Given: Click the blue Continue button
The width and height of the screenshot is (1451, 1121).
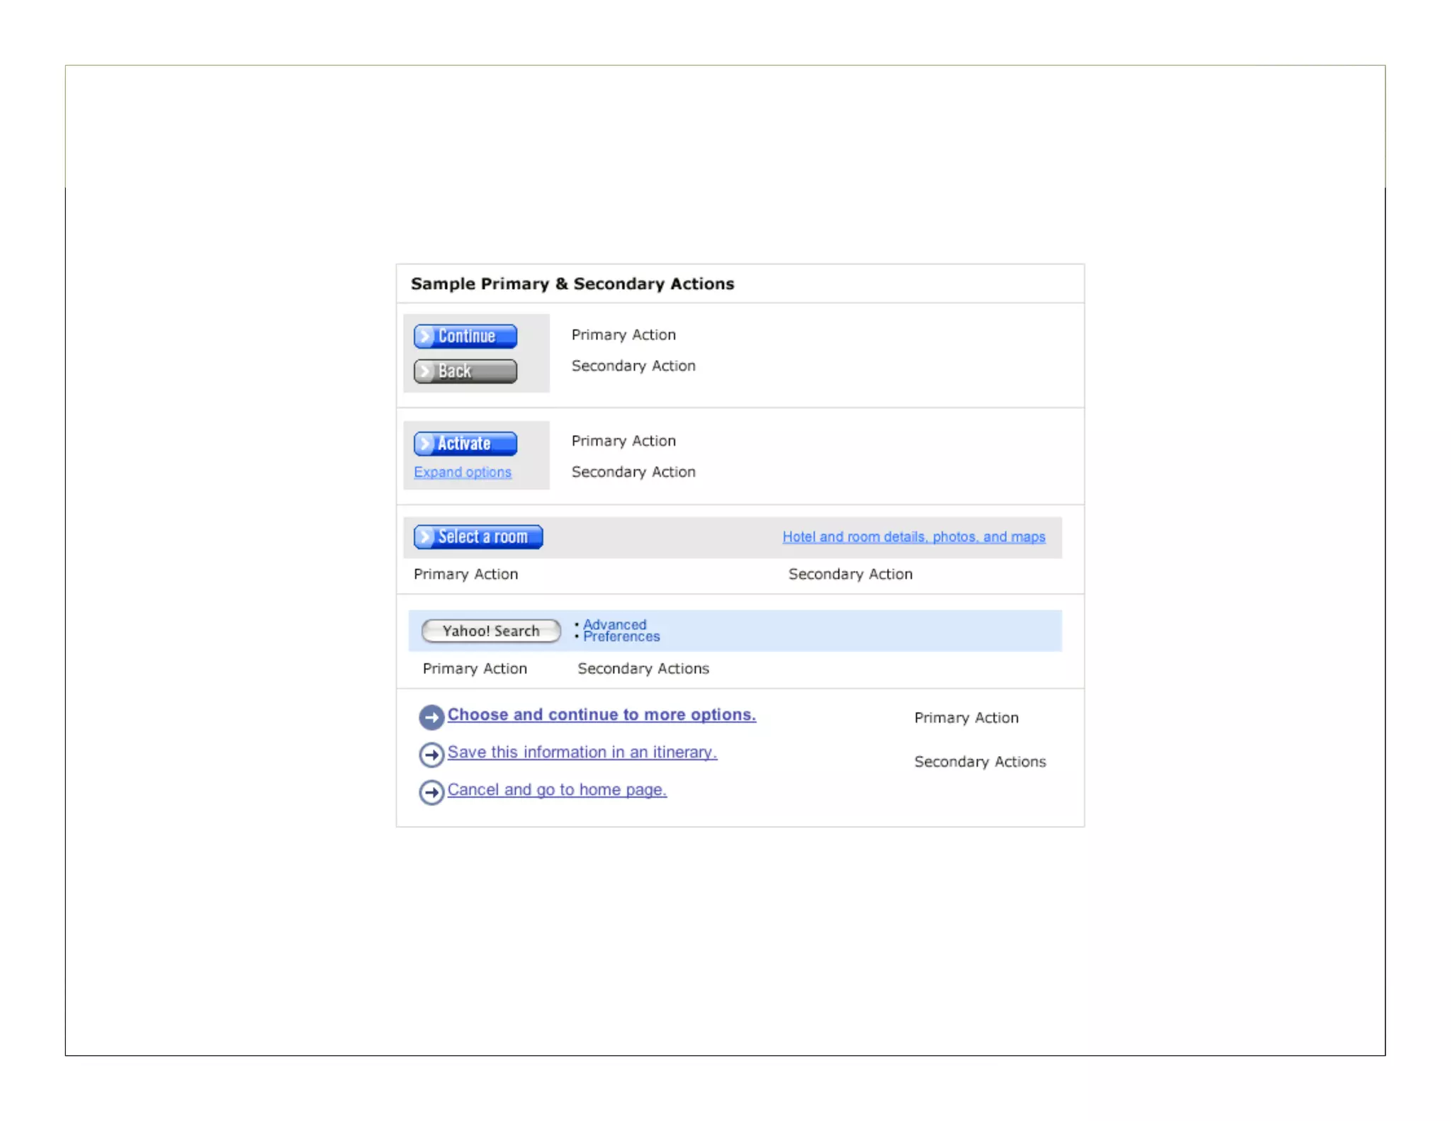Looking at the screenshot, I should 465,336.
